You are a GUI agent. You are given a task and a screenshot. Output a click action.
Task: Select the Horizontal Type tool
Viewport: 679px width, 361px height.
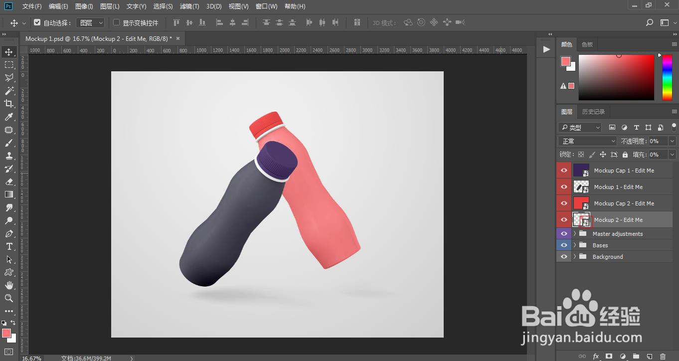9,246
